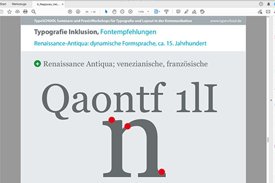
Task: Zoom out with the minus circle icon
Action: 122,12
